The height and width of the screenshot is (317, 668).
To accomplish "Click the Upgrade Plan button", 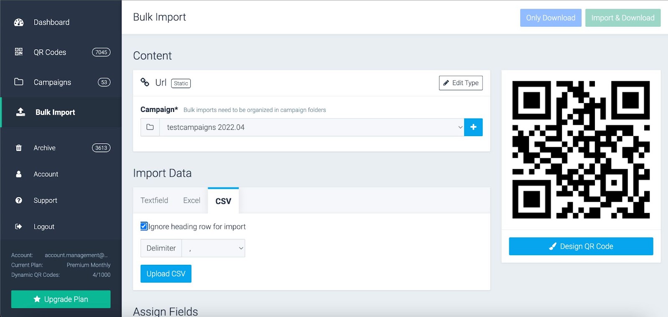I will tap(61, 299).
